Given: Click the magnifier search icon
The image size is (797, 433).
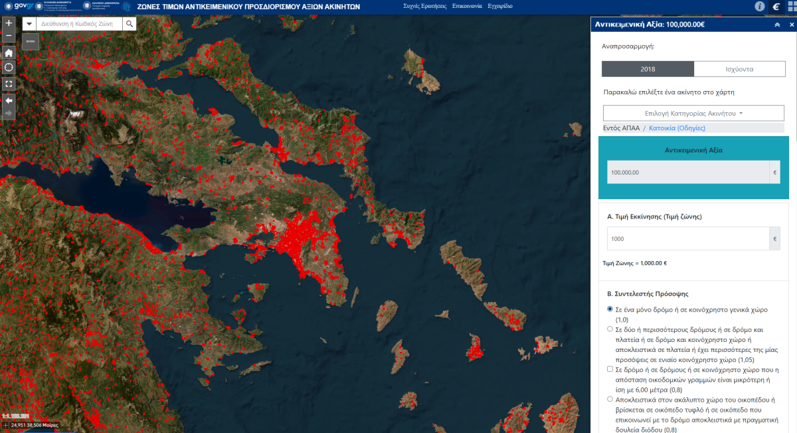Looking at the screenshot, I should [x=130, y=24].
